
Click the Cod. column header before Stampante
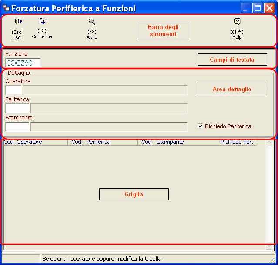(x=147, y=142)
